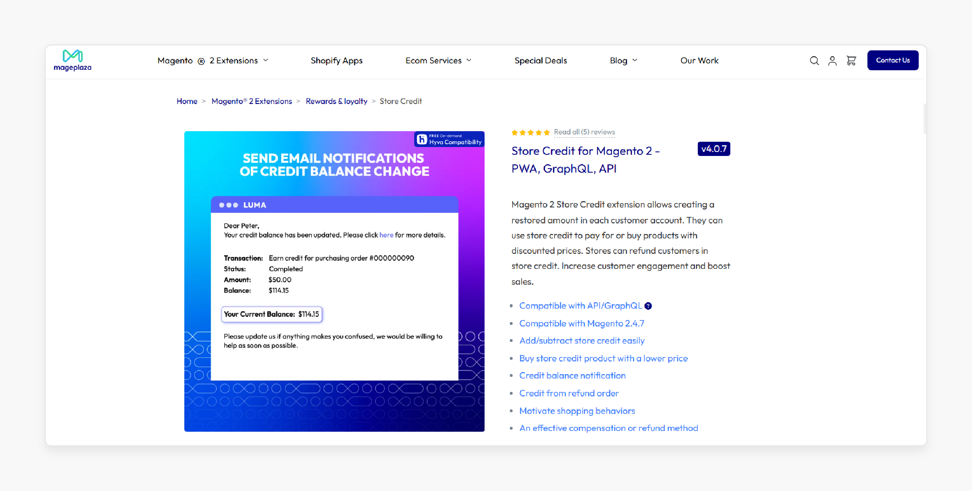972x491 pixels.
Task: Open the Our Work menu item
Action: point(699,61)
